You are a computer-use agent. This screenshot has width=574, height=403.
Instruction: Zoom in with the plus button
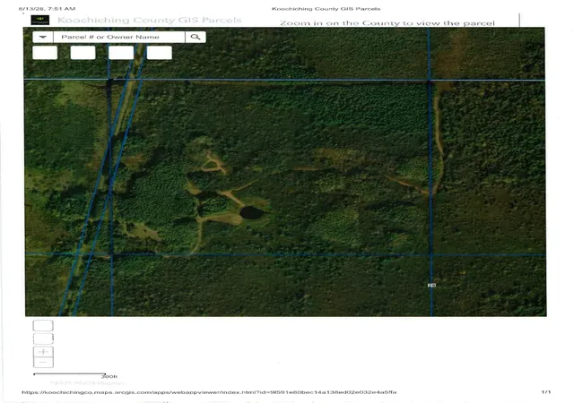(43, 351)
